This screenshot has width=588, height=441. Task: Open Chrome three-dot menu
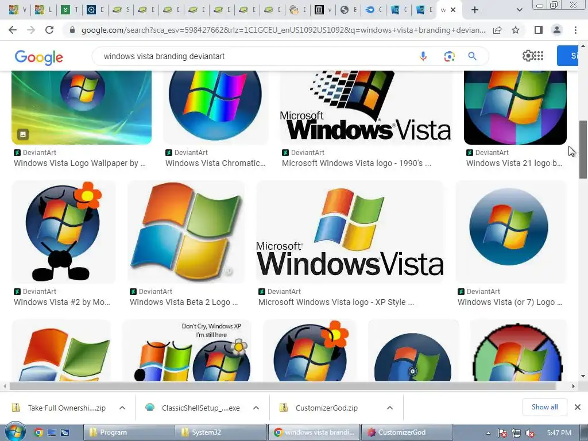[575, 30]
